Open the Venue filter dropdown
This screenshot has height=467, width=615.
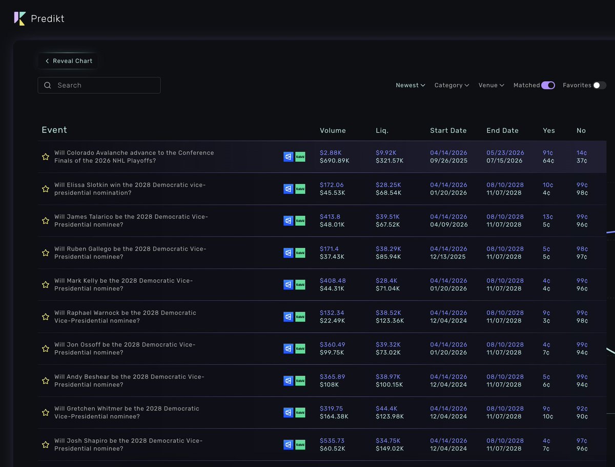click(x=491, y=86)
